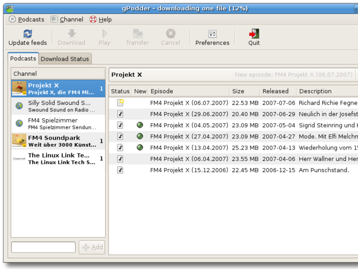358x269 pixels.
Task: Click the audio file icon for 13.04.2007 episode
Action: (120, 147)
